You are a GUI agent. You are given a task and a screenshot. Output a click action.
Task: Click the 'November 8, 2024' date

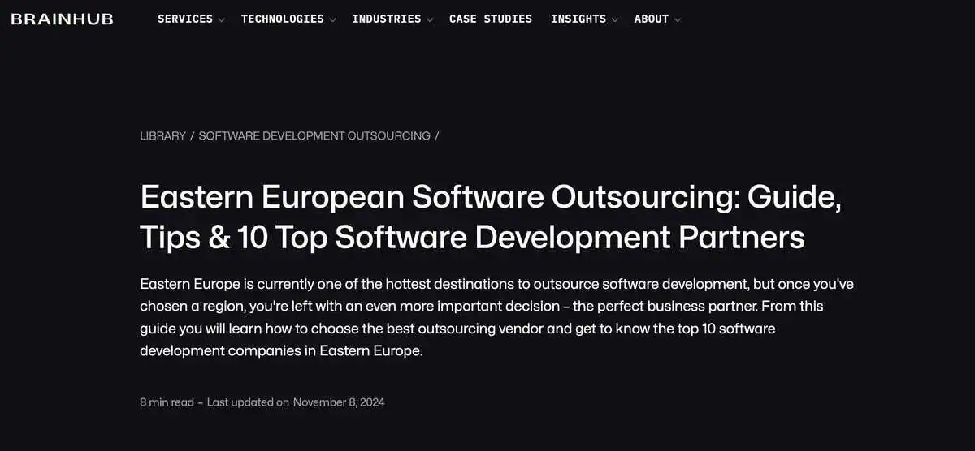[x=339, y=402]
